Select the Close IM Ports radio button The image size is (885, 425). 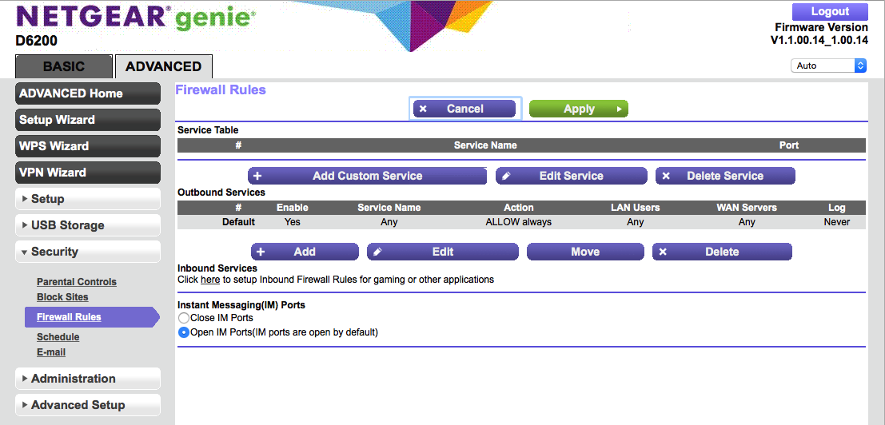pyautogui.click(x=184, y=318)
